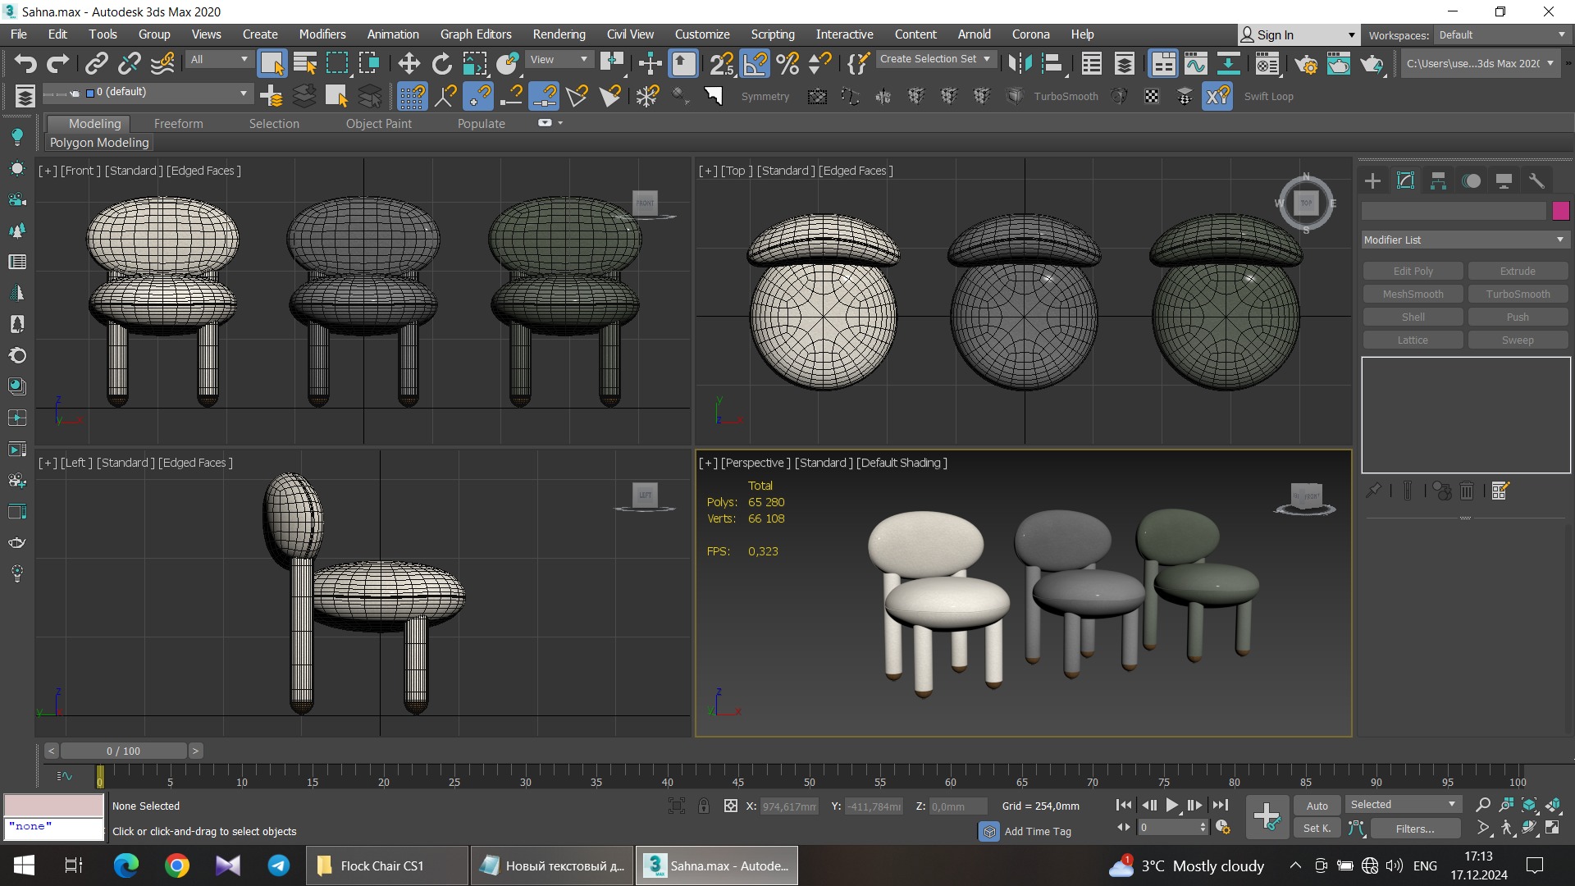Click the Undo arrow icon

pos(25,63)
